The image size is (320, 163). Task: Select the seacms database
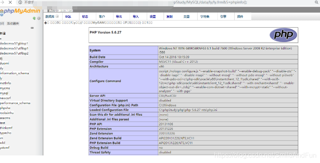[x=5, y=118]
